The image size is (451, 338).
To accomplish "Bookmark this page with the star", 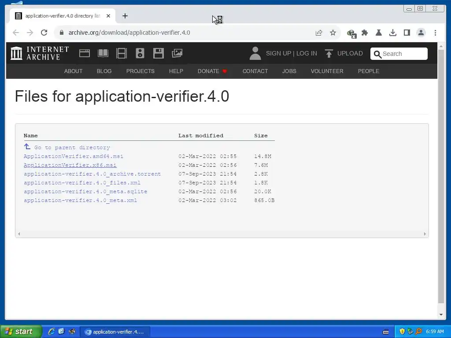I will click(x=333, y=33).
